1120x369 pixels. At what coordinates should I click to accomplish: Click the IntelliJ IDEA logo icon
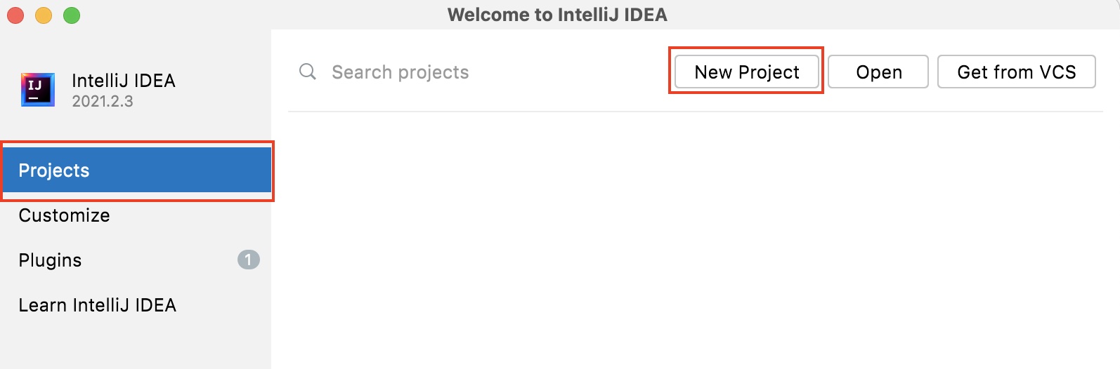point(38,89)
